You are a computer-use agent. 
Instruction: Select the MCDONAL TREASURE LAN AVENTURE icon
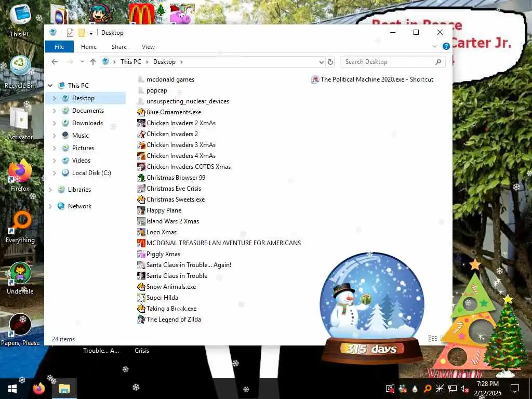pyautogui.click(x=141, y=243)
